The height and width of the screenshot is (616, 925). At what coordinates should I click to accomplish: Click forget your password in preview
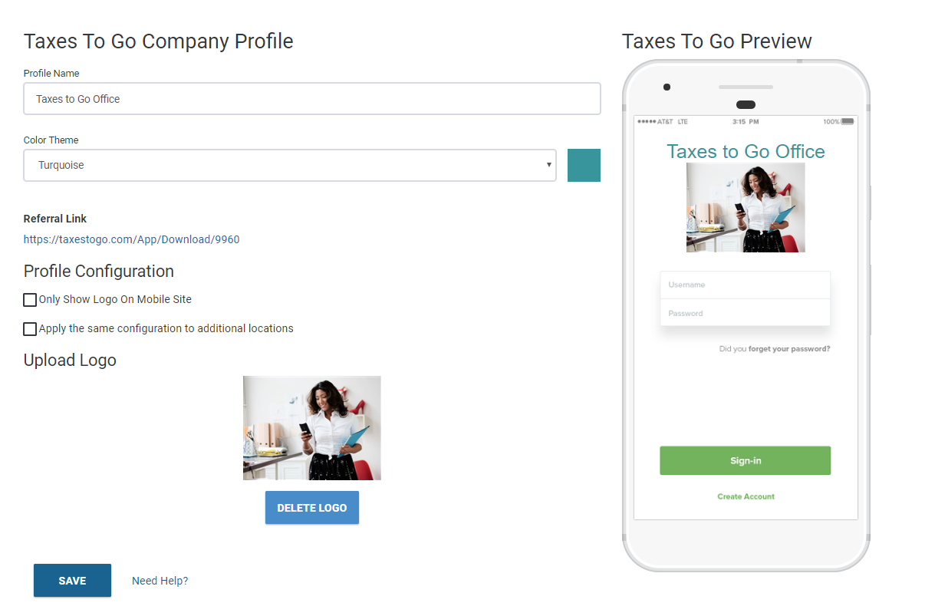click(789, 349)
